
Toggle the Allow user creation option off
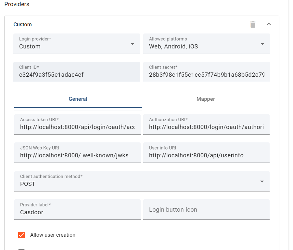tap(21, 235)
